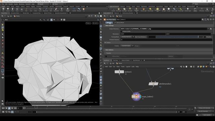Viewport: 215px width, 121px height.
Task: Select the Spray Paint shelf tool
Action: pyautogui.click(x=56, y=9)
